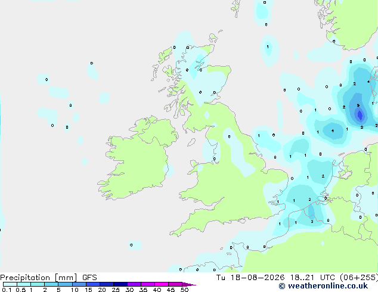This screenshot has height=292, width=378.
Task: Click the '30' legend scale label
Action: point(129,290)
